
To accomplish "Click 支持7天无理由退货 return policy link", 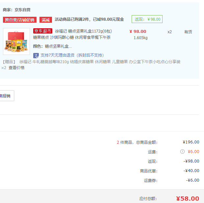I will [72, 55].
